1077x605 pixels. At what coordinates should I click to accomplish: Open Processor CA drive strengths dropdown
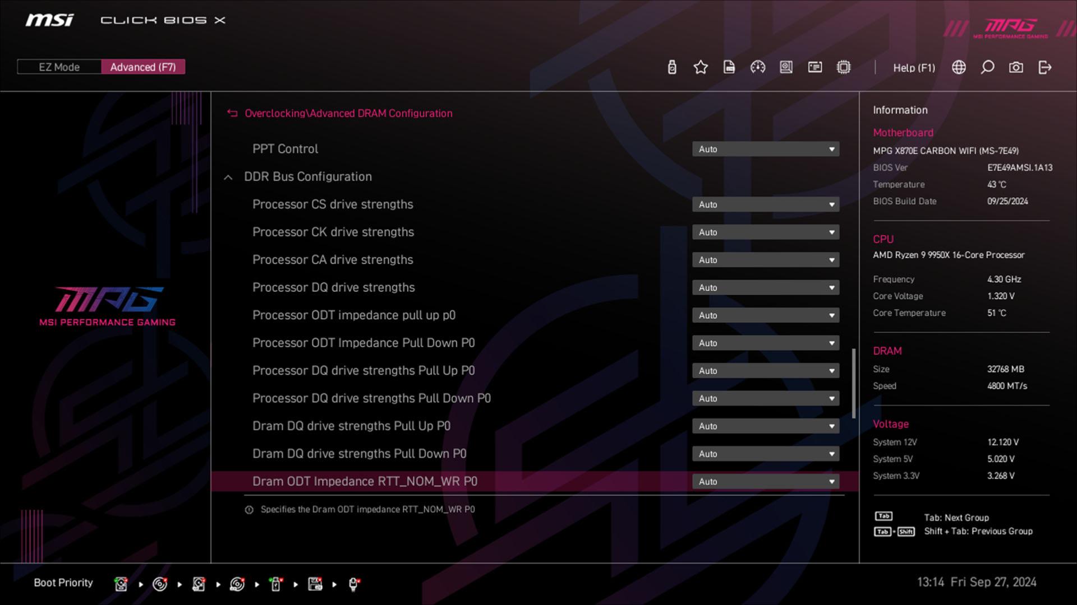click(x=766, y=260)
